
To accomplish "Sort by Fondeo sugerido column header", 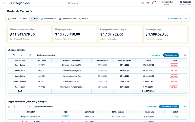I will pos(118,112).
